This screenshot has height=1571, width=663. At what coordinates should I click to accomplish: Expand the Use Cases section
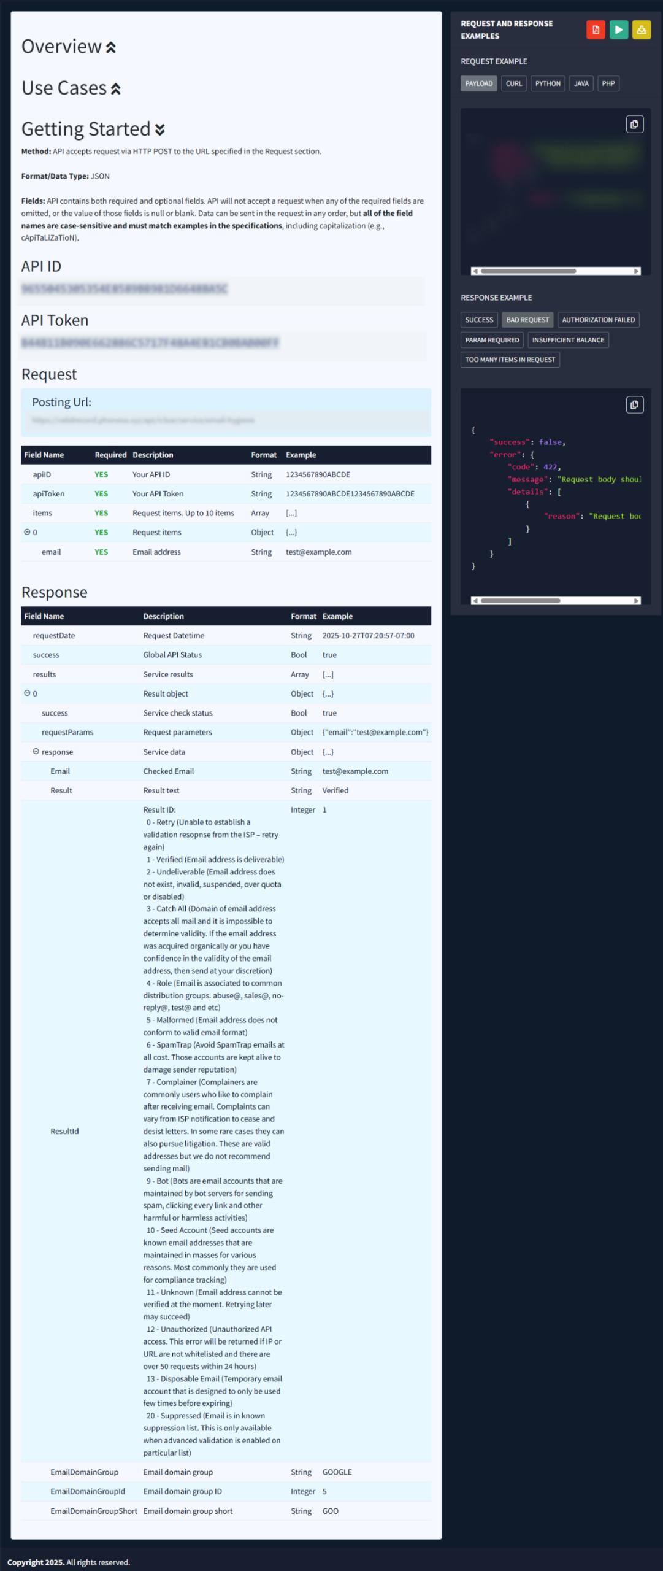point(116,90)
